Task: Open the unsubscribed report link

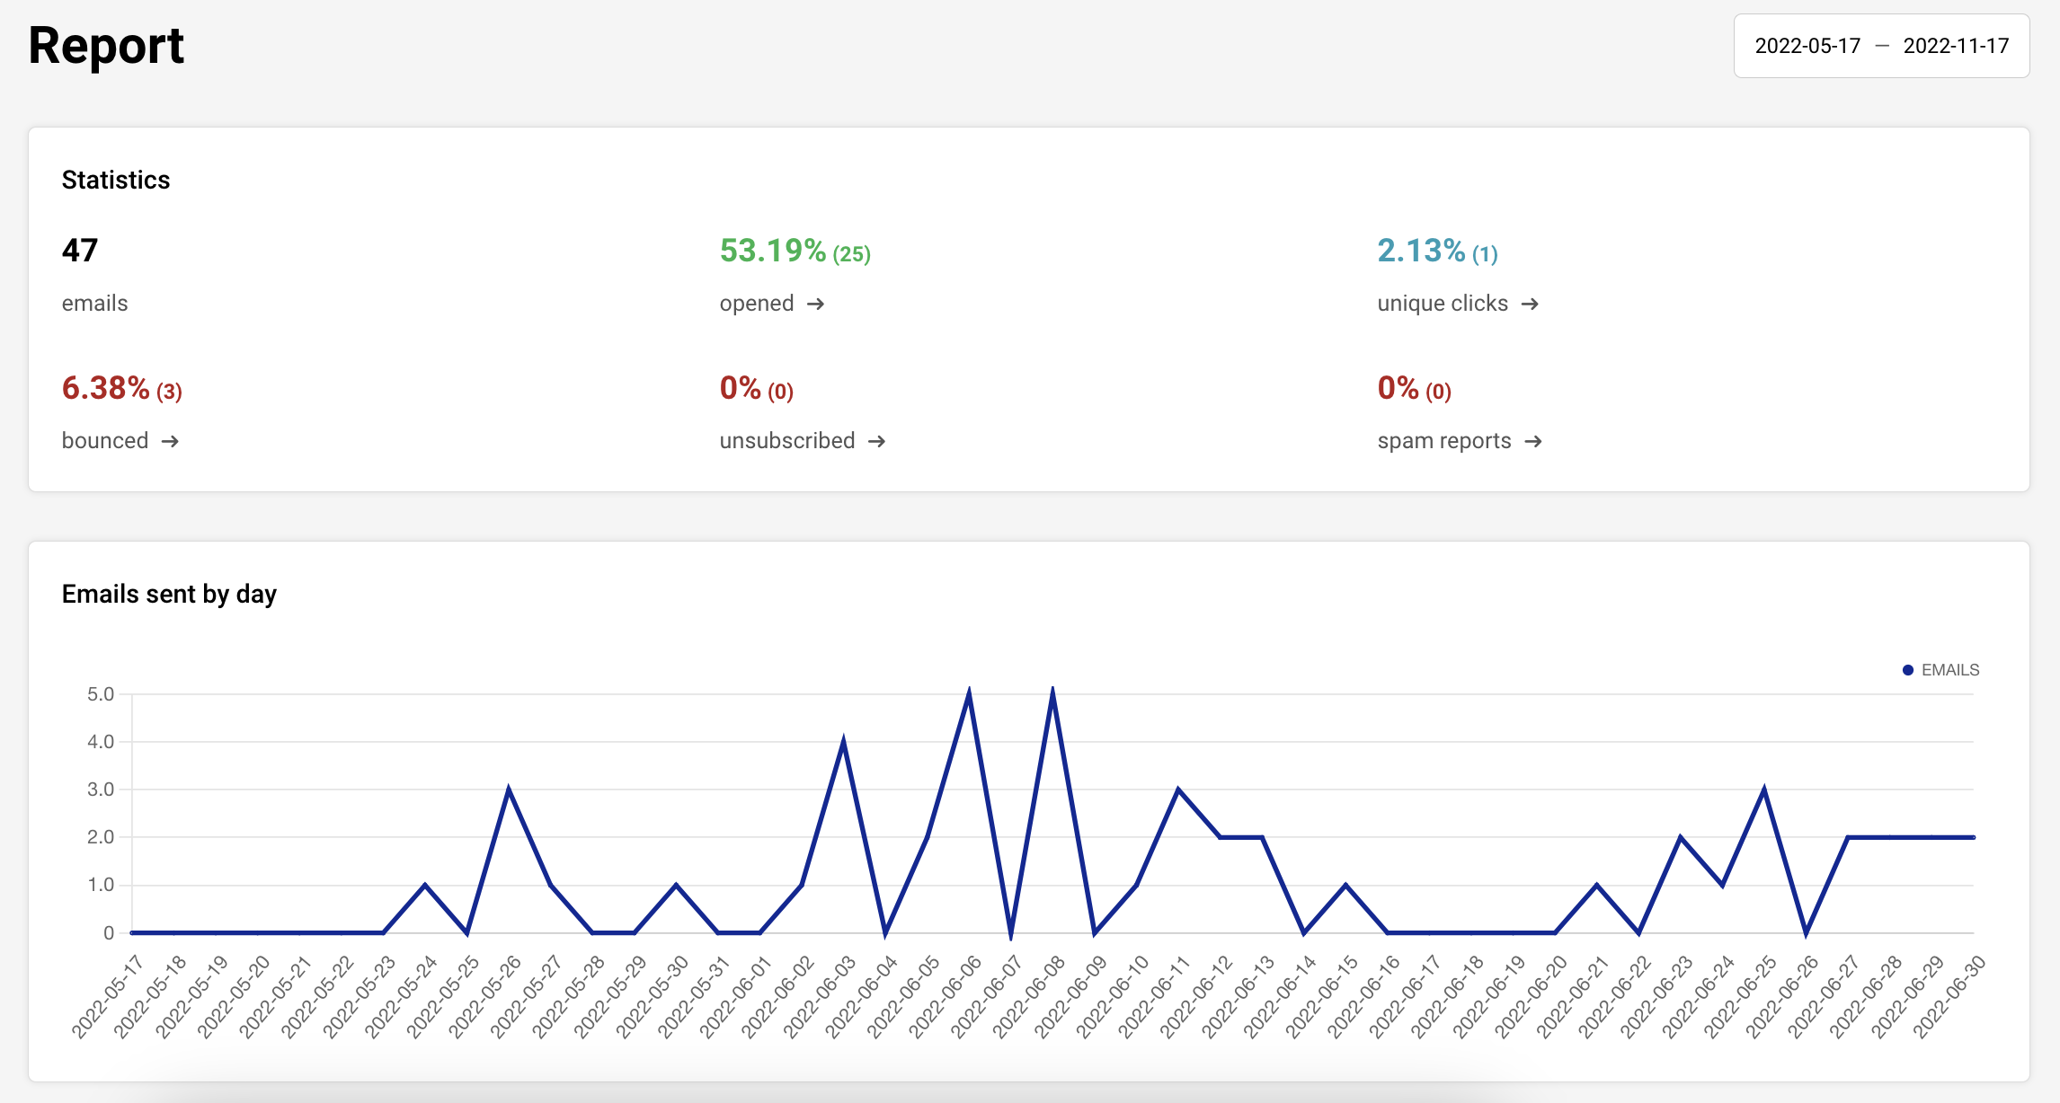Action: pos(787,441)
